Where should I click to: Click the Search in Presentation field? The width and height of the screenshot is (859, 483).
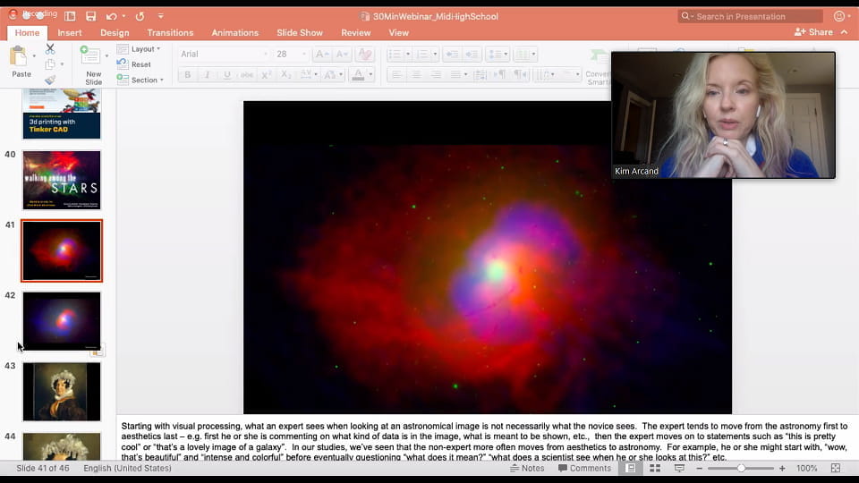click(x=750, y=16)
